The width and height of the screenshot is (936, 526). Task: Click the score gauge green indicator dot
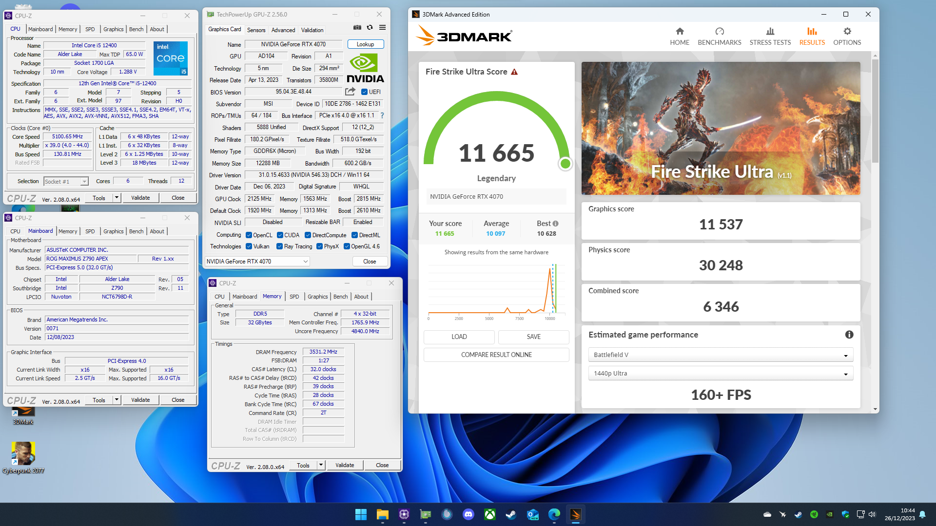[x=565, y=164]
